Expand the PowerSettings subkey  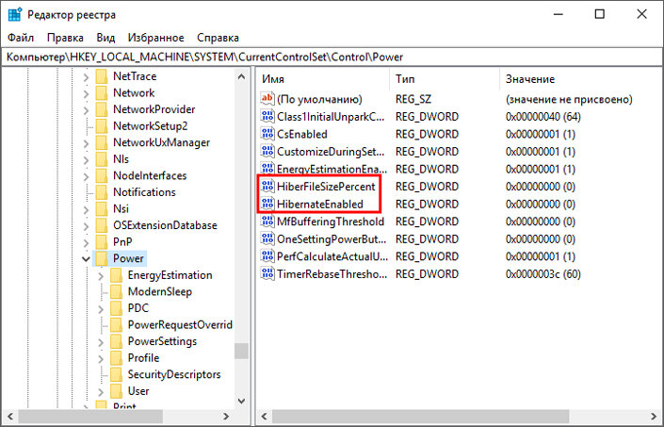point(101,342)
